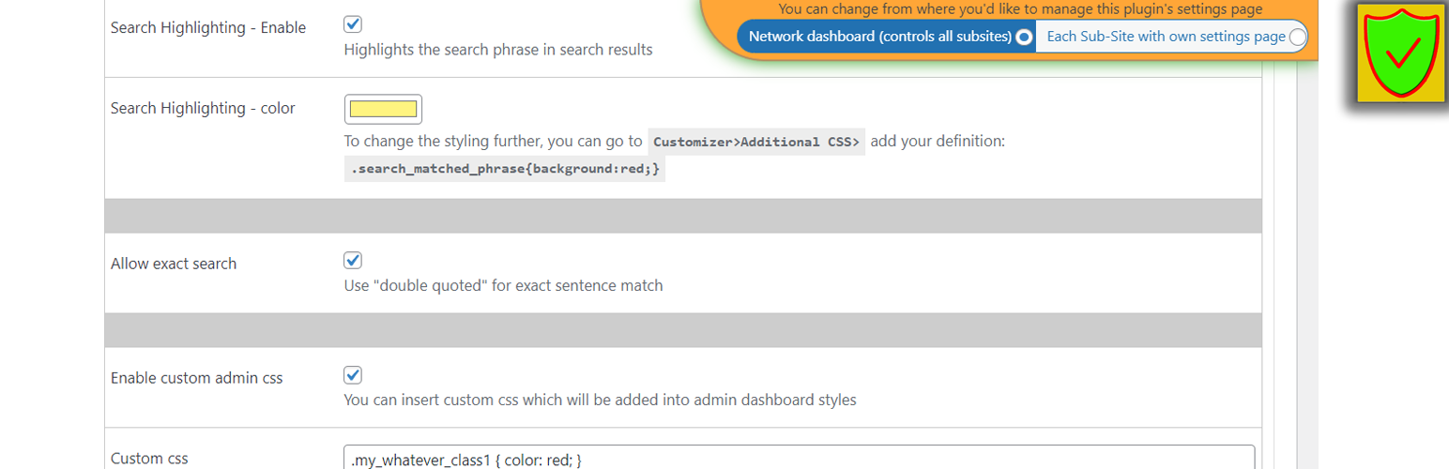The image size is (1449, 469).
Task: Open the yellow highlight color picker swatch
Action: (383, 109)
